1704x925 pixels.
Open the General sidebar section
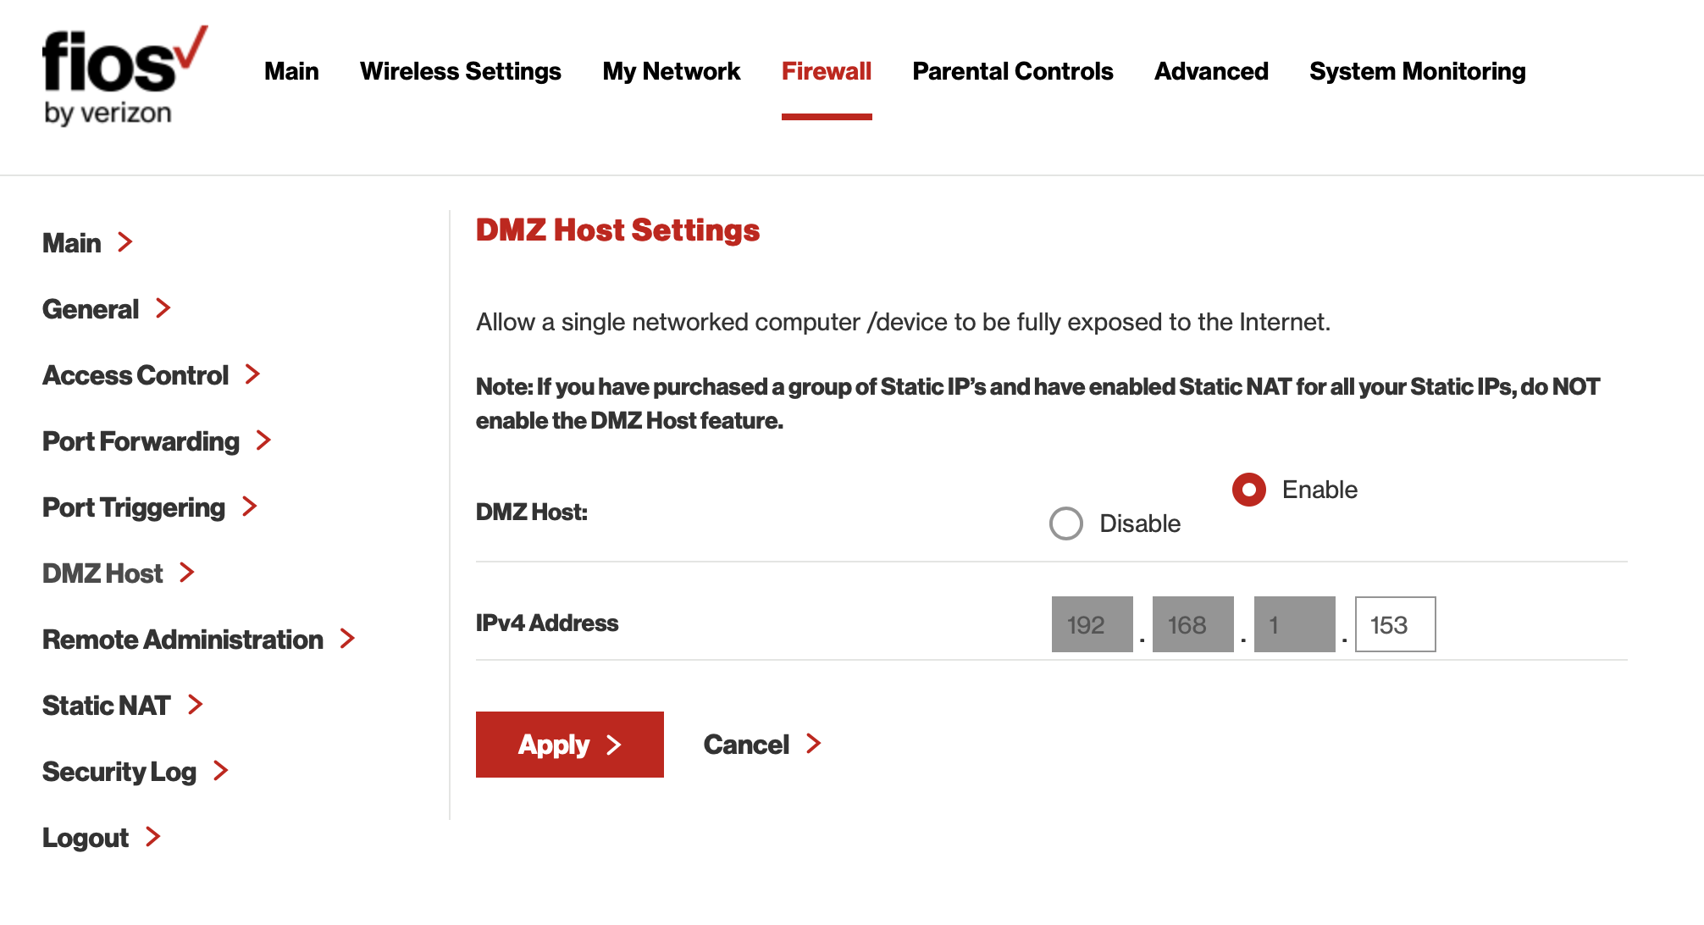click(91, 309)
